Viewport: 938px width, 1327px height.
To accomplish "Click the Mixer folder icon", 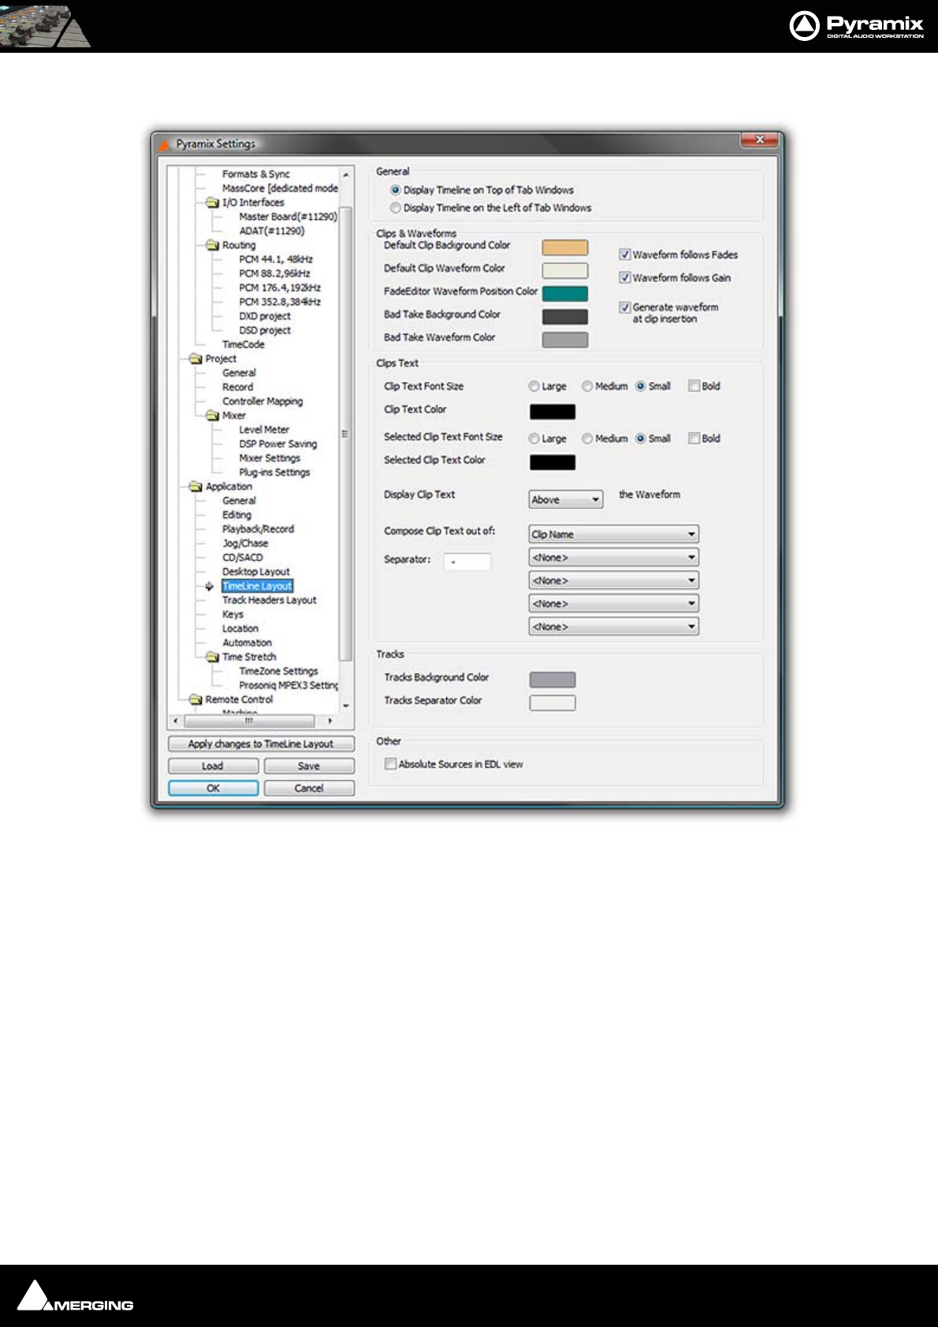I will point(212,415).
